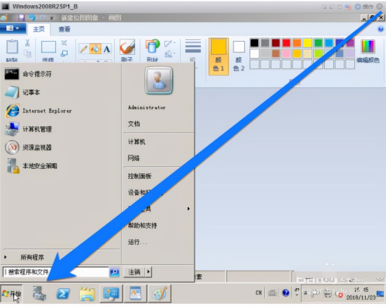Image resolution: width=386 pixels, height=307 pixels.
Task: Select the Pencil tool in Paint
Action: point(84,49)
